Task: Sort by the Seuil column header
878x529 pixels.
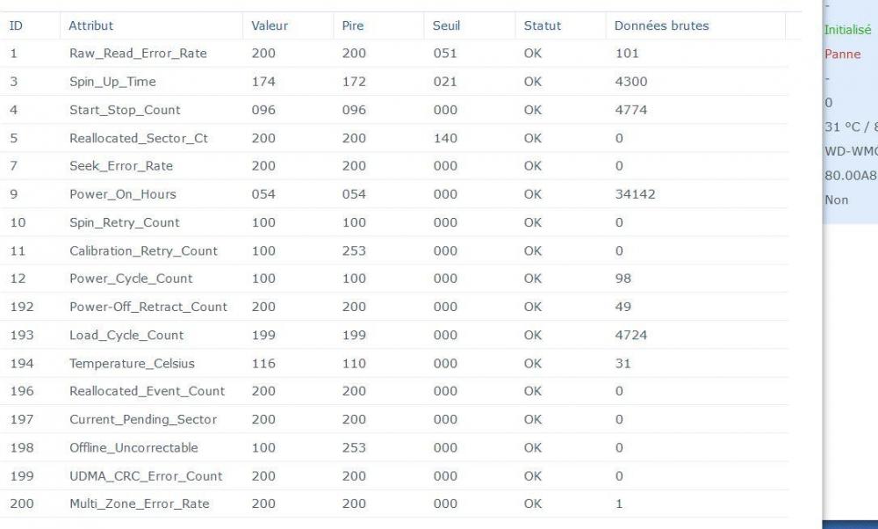Action: click(x=446, y=25)
